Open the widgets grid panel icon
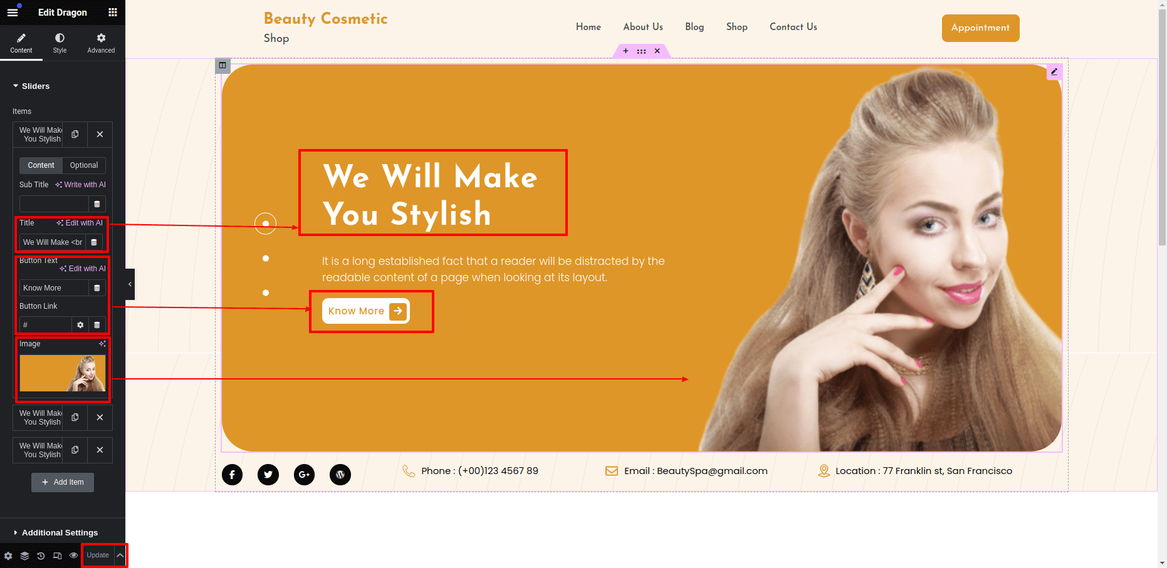This screenshot has height=568, width=1167. pos(113,13)
